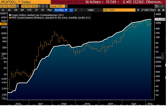Open chart settings gear icon

tap(163, 10)
